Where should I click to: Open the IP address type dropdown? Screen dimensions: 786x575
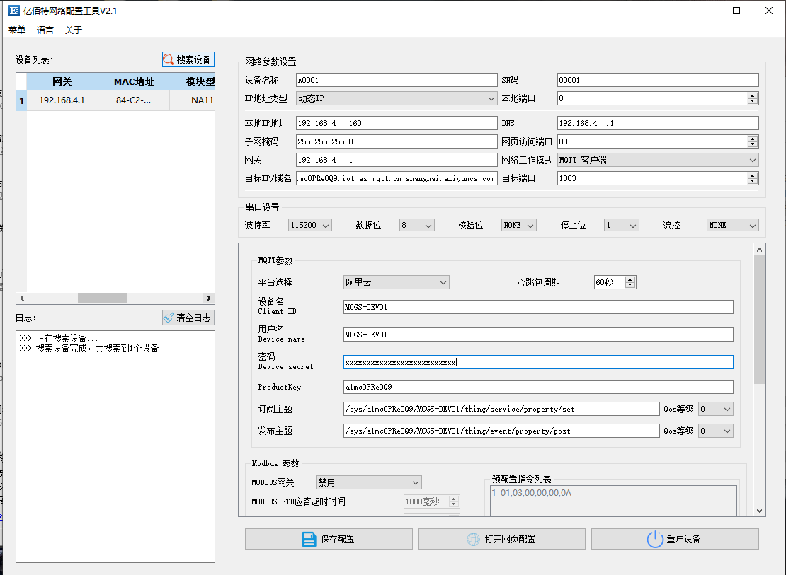pos(397,98)
